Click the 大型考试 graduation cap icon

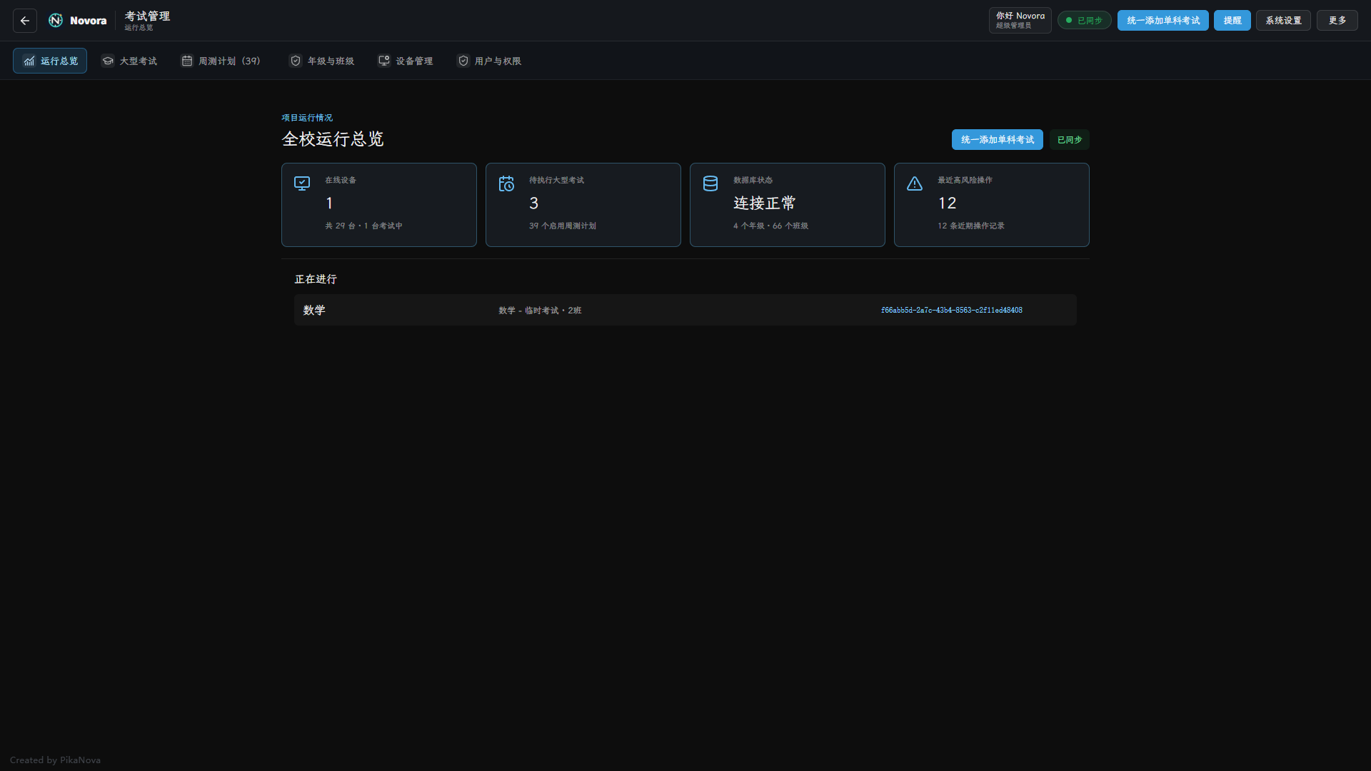108,61
